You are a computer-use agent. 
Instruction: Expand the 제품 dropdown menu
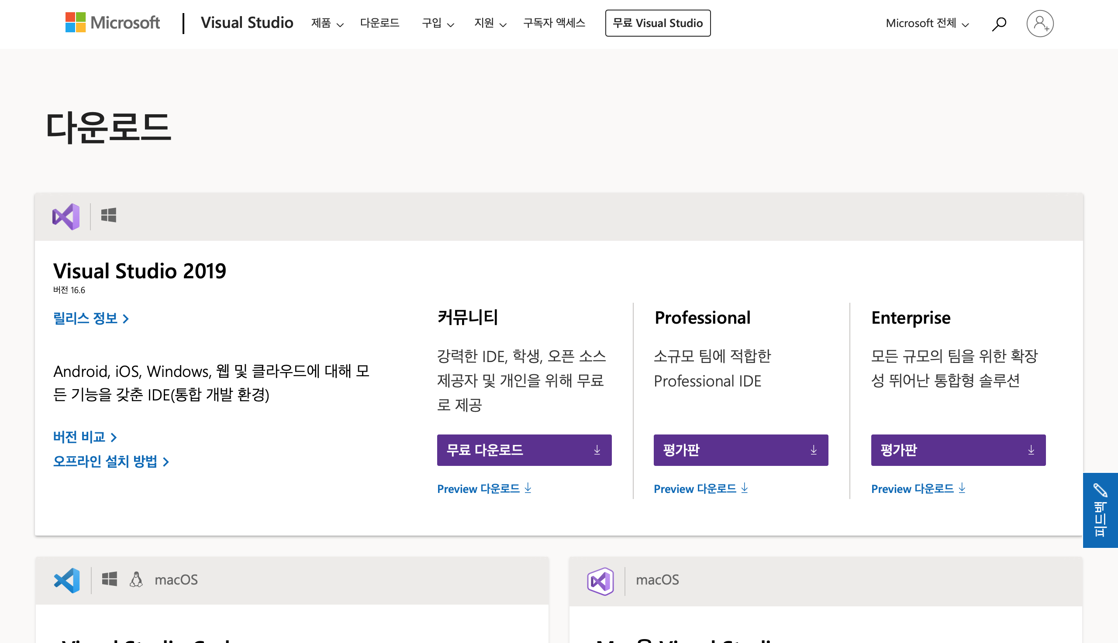pos(327,23)
